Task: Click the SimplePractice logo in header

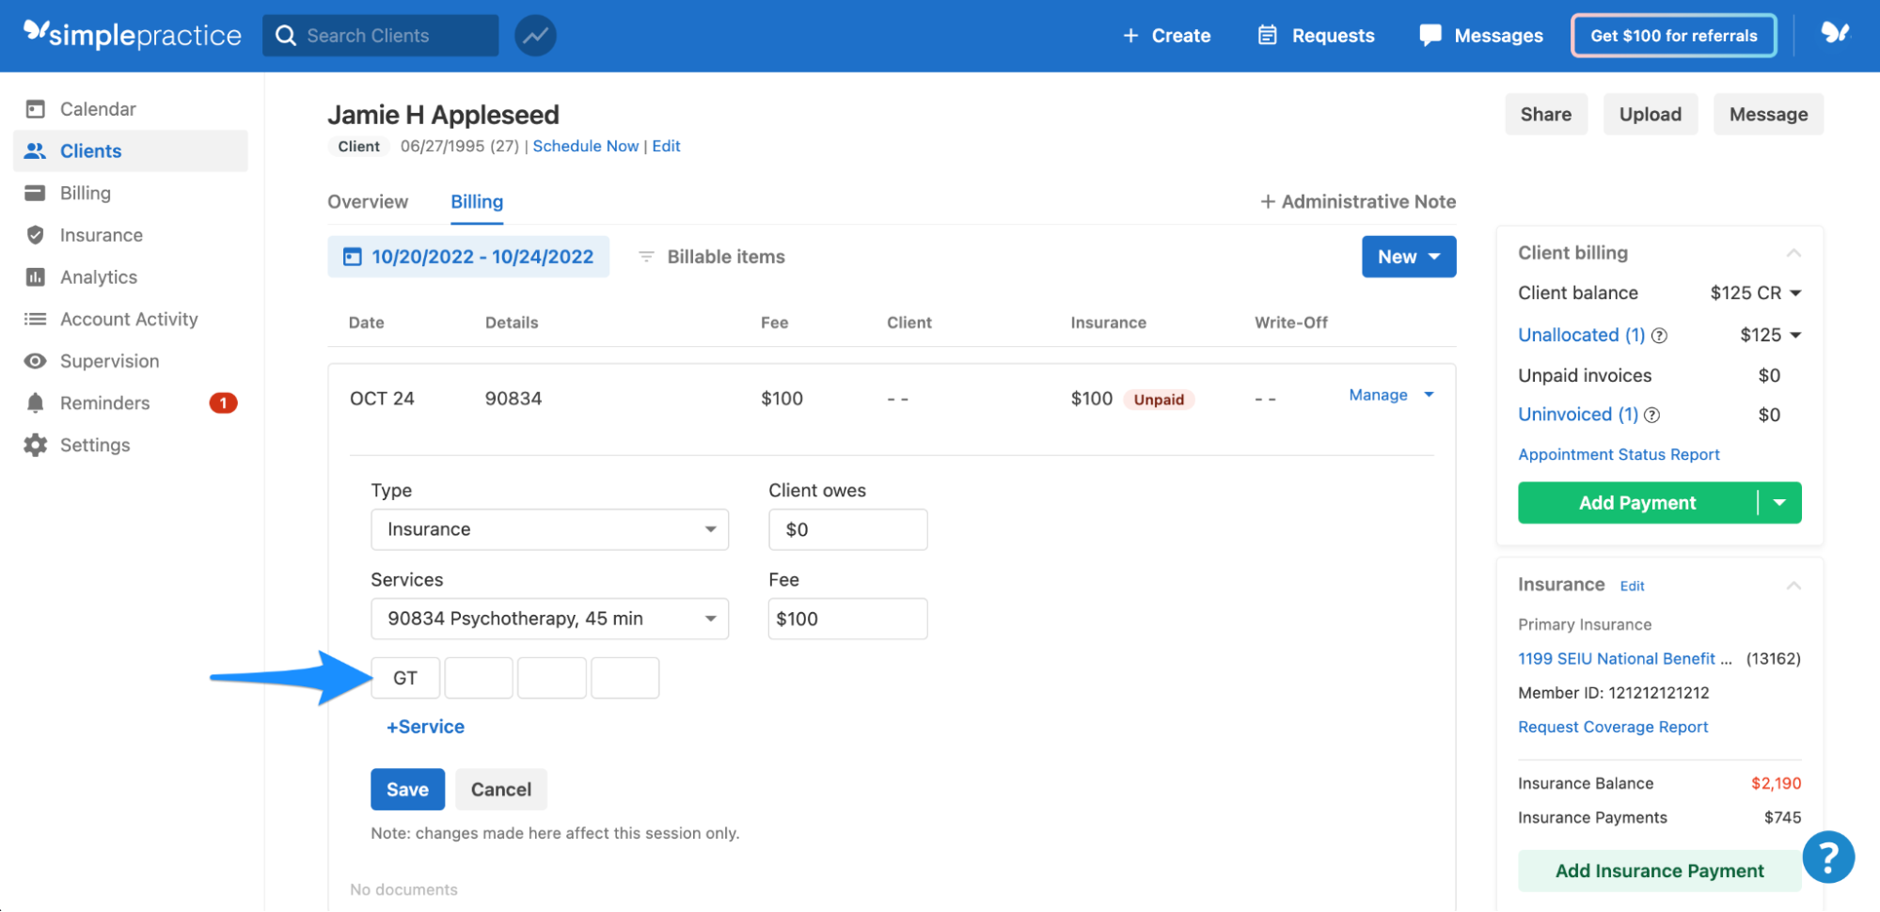Action: click(x=133, y=35)
